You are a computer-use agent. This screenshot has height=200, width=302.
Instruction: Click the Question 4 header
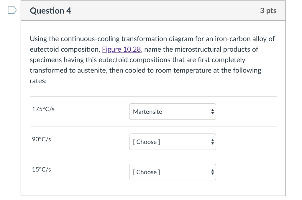pos(50,10)
